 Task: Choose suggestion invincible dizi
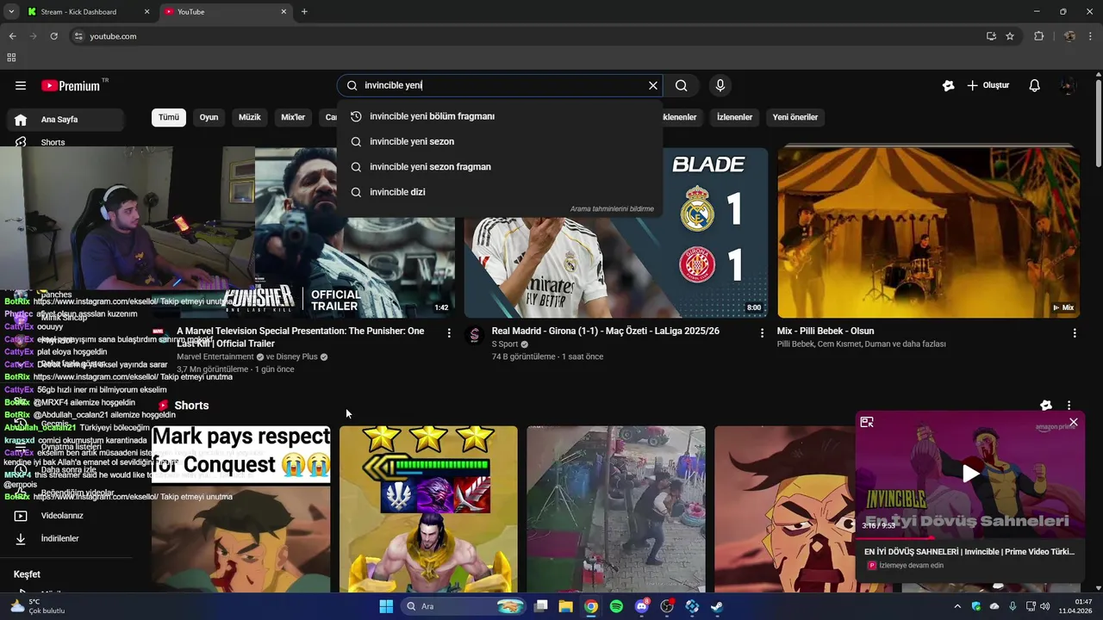(501, 192)
